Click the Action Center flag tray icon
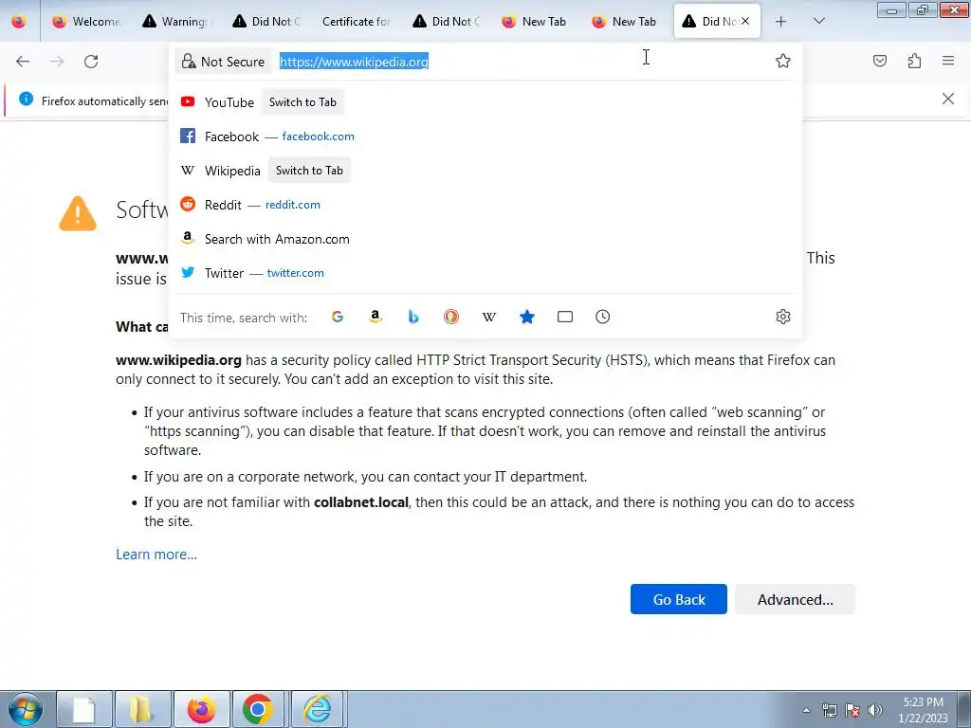971x728 pixels. 852,710
